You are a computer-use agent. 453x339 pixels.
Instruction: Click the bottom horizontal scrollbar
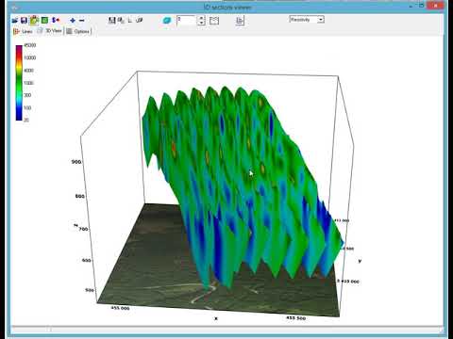226,330
